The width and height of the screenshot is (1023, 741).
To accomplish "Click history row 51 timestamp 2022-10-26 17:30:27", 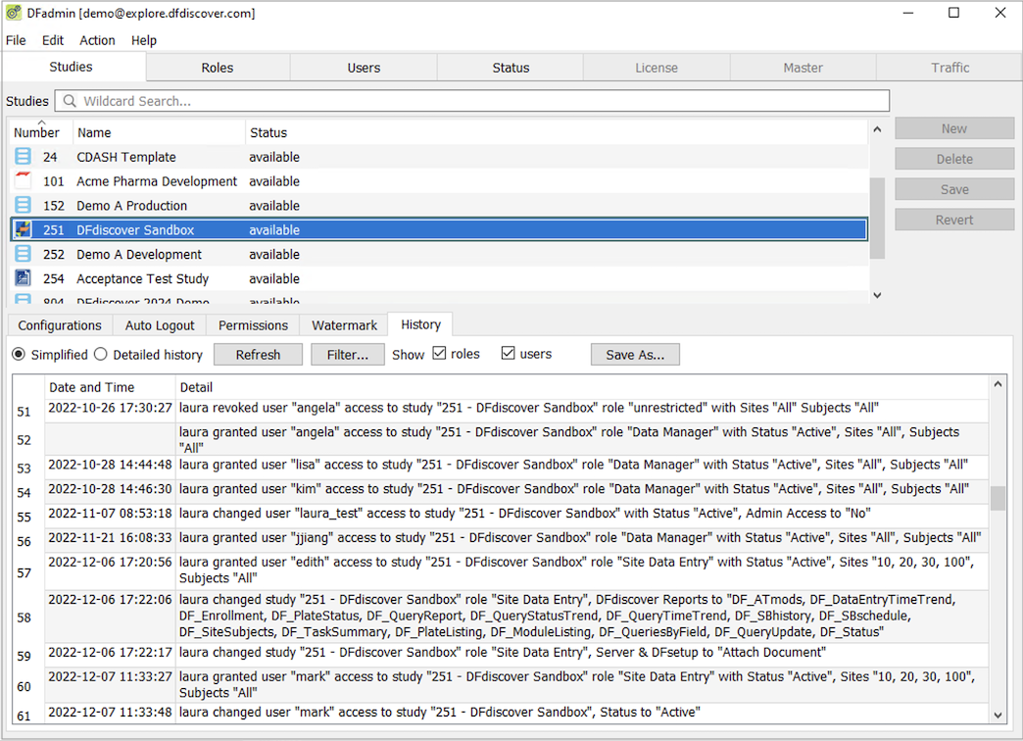I will pyautogui.click(x=111, y=408).
